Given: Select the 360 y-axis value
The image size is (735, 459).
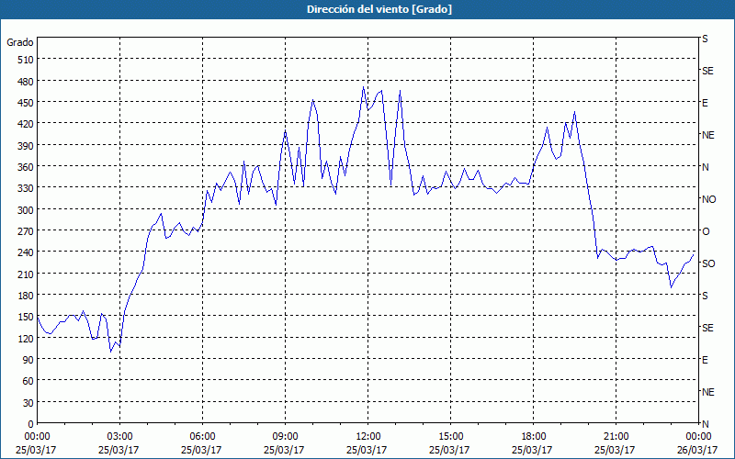Looking at the screenshot, I should pos(26,167).
